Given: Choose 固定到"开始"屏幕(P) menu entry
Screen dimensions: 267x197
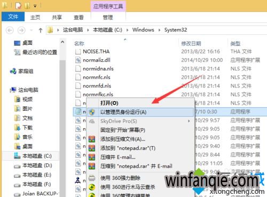Looking at the screenshot, I should 123,130.
